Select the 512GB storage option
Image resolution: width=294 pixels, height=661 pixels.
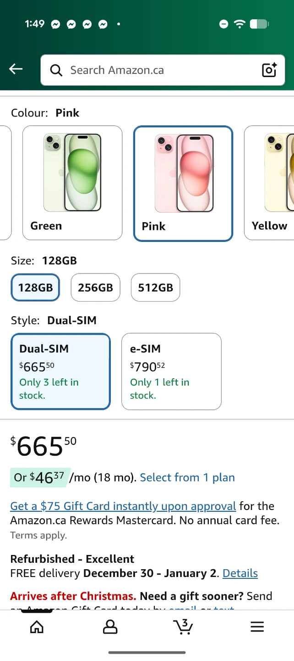coord(155,288)
